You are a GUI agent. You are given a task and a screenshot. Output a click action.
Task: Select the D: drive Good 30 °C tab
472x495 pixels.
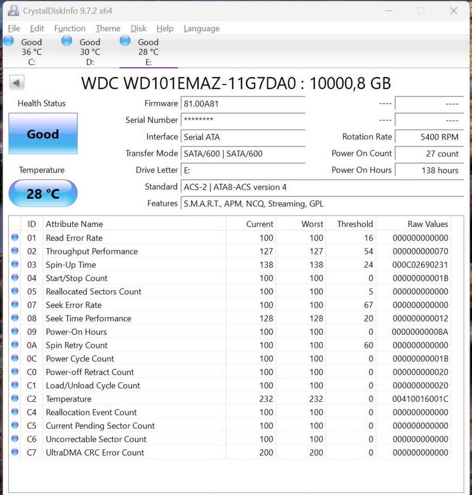click(x=90, y=52)
